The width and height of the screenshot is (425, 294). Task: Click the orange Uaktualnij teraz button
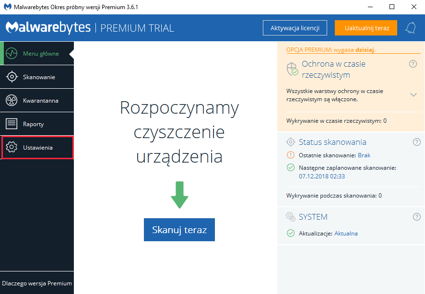coord(366,28)
